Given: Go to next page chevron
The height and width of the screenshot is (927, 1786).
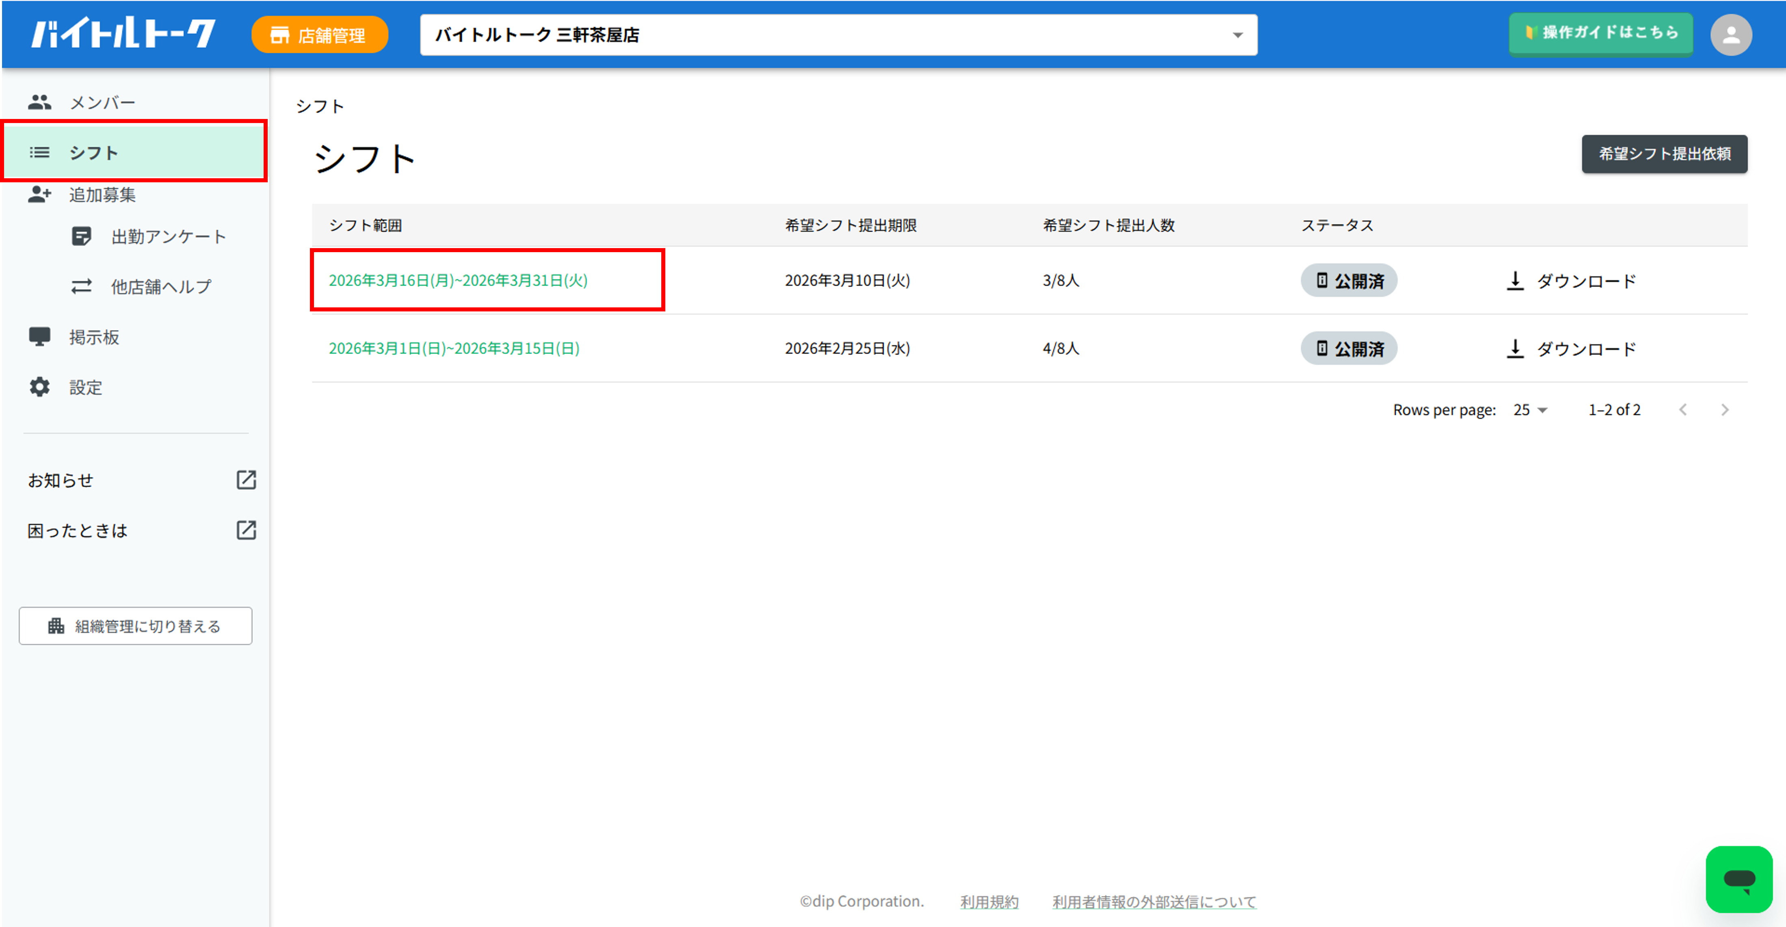Looking at the screenshot, I should click(x=1724, y=410).
